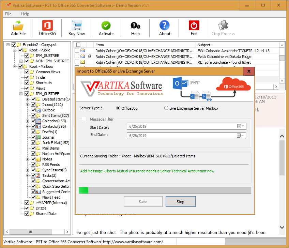Check the sofa purchase email row checkbox

[x=77, y=62]
